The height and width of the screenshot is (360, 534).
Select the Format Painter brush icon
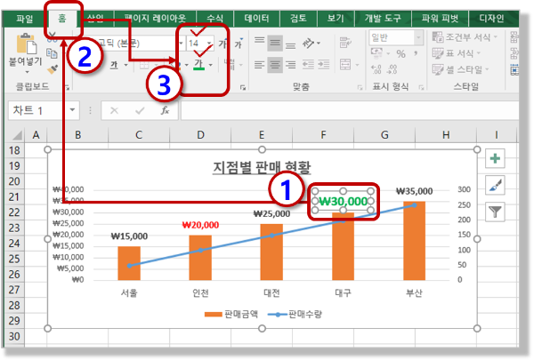[x=53, y=69]
